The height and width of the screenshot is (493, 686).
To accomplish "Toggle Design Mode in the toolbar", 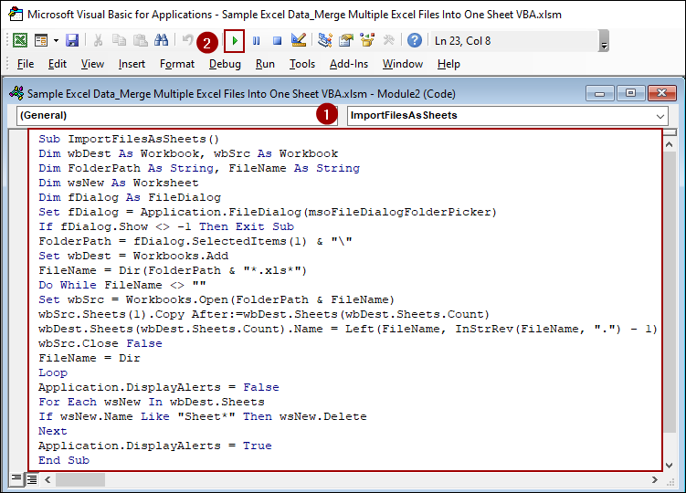I will [x=298, y=40].
